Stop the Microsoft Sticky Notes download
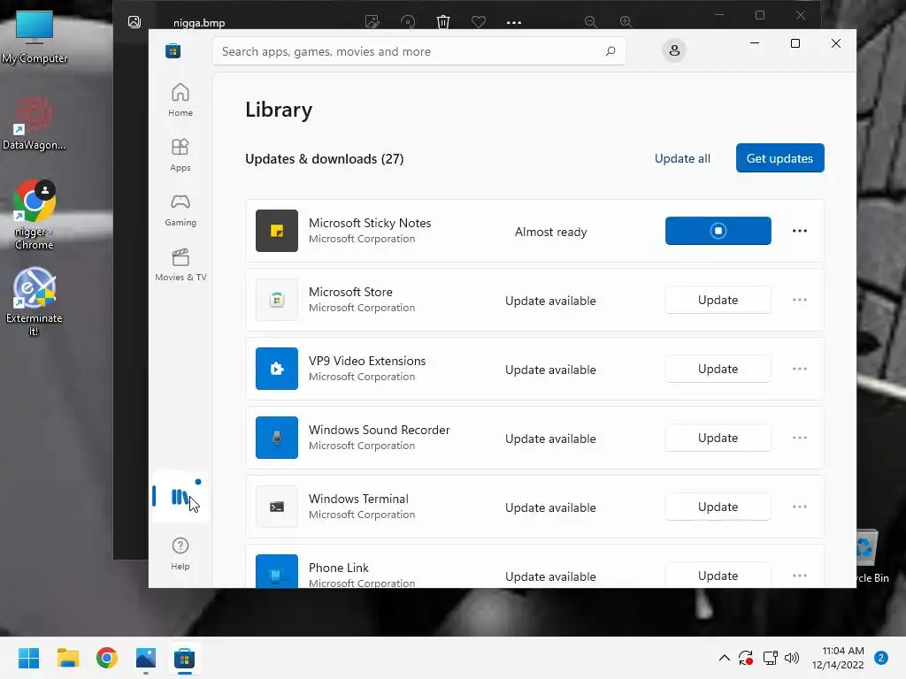This screenshot has width=906, height=679. tap(718, 231)
